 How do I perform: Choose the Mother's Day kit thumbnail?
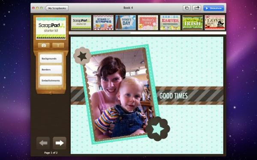(x=148, y=23)
